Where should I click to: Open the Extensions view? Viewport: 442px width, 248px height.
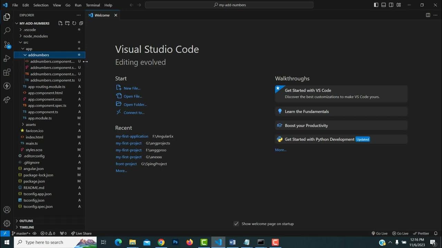[7, 72]
